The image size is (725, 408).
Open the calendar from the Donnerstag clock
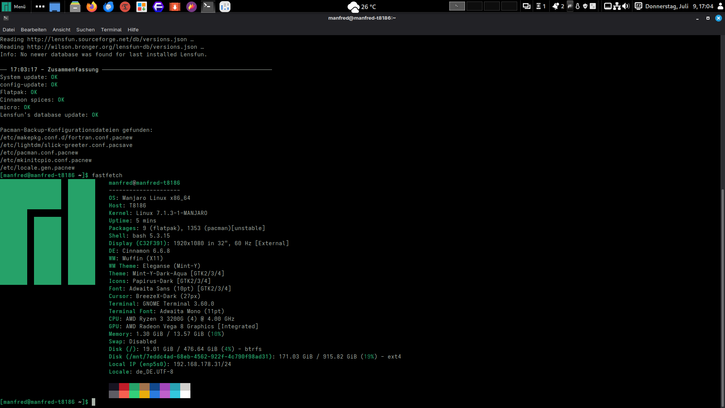point(679,6)
